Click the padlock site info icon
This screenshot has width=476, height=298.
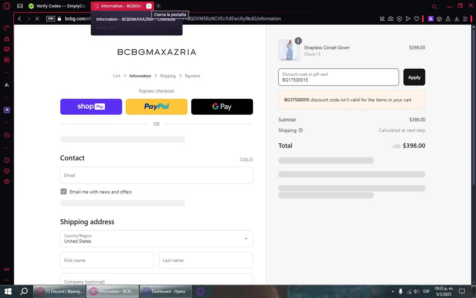[x=59, y=19]
